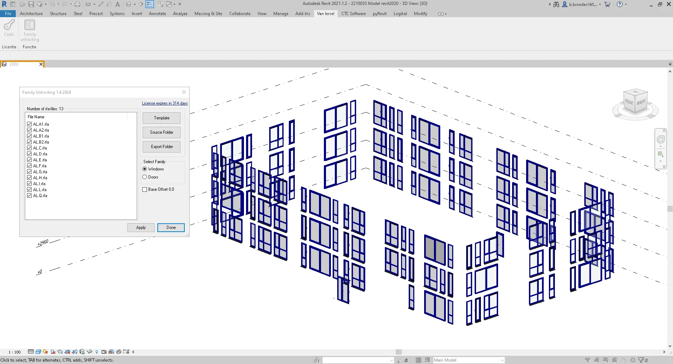The height and width of the screenshot is (364, 673).
Task: Click the Print icon in quick access toolbar
Action: [x=77, y=4]
